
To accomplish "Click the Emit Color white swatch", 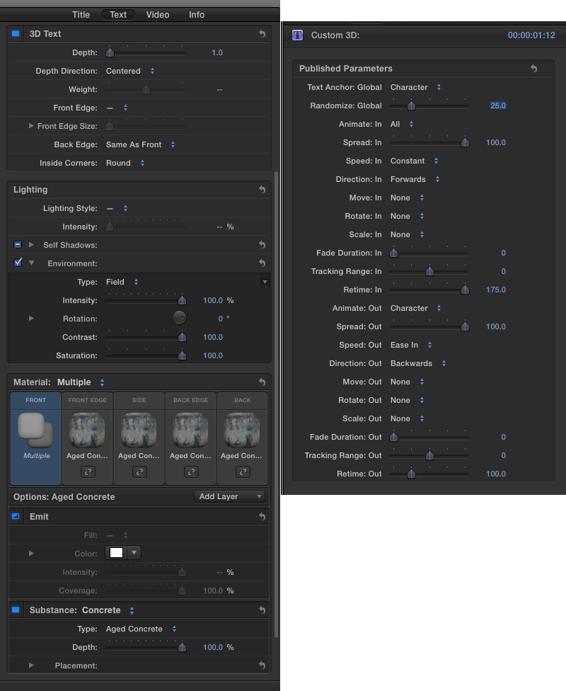I will tap(117, 553).
